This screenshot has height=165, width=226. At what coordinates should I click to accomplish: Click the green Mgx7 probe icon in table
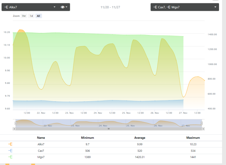click(10, 157)
